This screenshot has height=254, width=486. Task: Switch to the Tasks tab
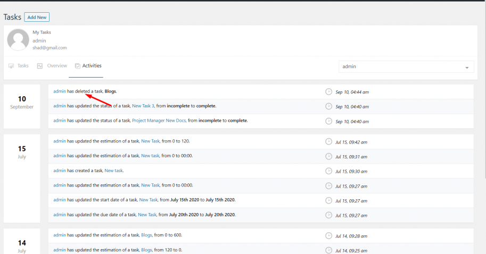tap(19, 66)
